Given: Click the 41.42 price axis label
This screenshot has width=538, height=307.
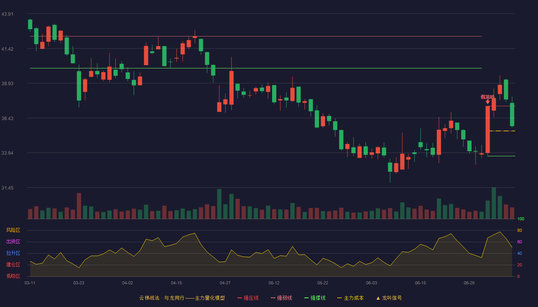Looking at the screenshot, I should pyautogui.click(x=7, y=49).
